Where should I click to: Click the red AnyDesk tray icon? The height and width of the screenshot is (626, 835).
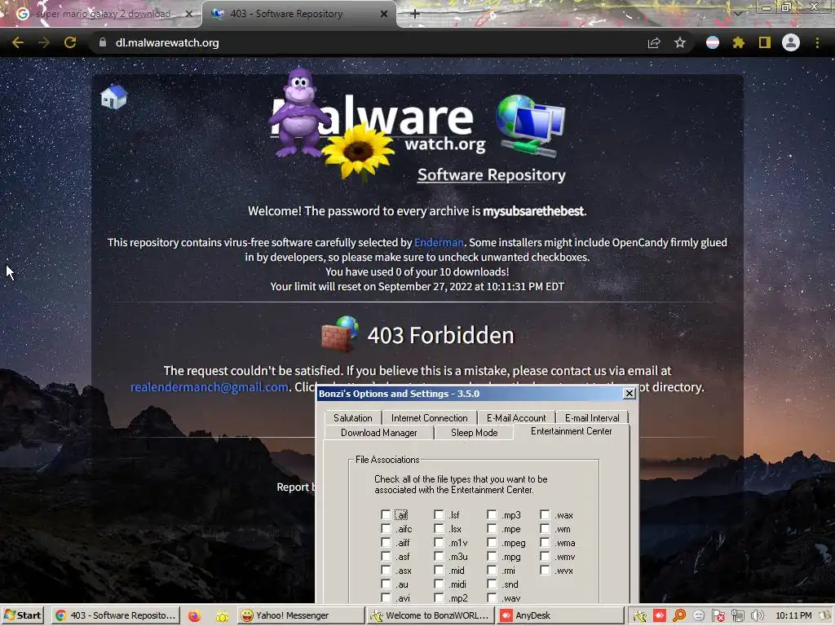[x=659, y=616]
